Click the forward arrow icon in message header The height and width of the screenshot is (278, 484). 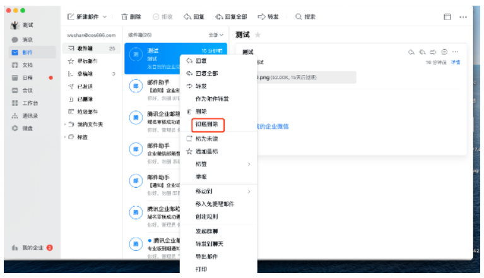click(434, 52)
